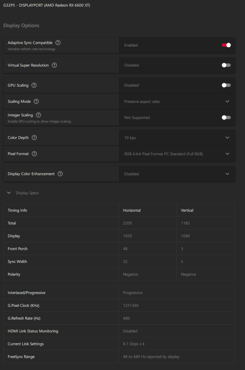Click help icon beside Virtual Super Resolution
245x370 pixels.
[54, 65]
